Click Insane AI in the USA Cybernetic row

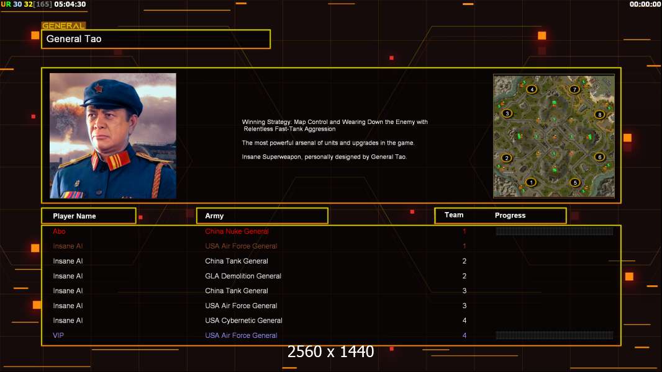click(68, 321)
